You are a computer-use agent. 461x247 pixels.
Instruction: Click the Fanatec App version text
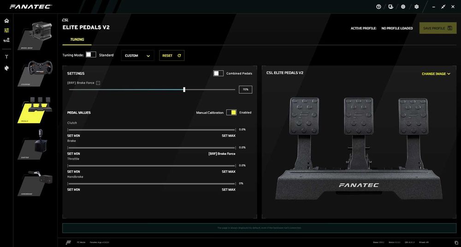(100, 242)
